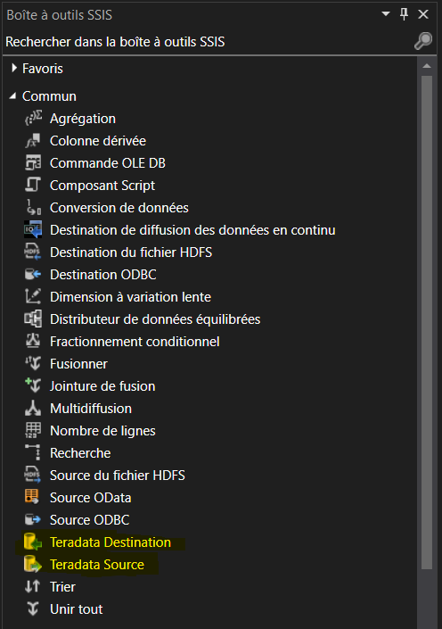Toggle the auto-hide pin button
The width and height of the screenshot is (442, 629).
point(405,14)
